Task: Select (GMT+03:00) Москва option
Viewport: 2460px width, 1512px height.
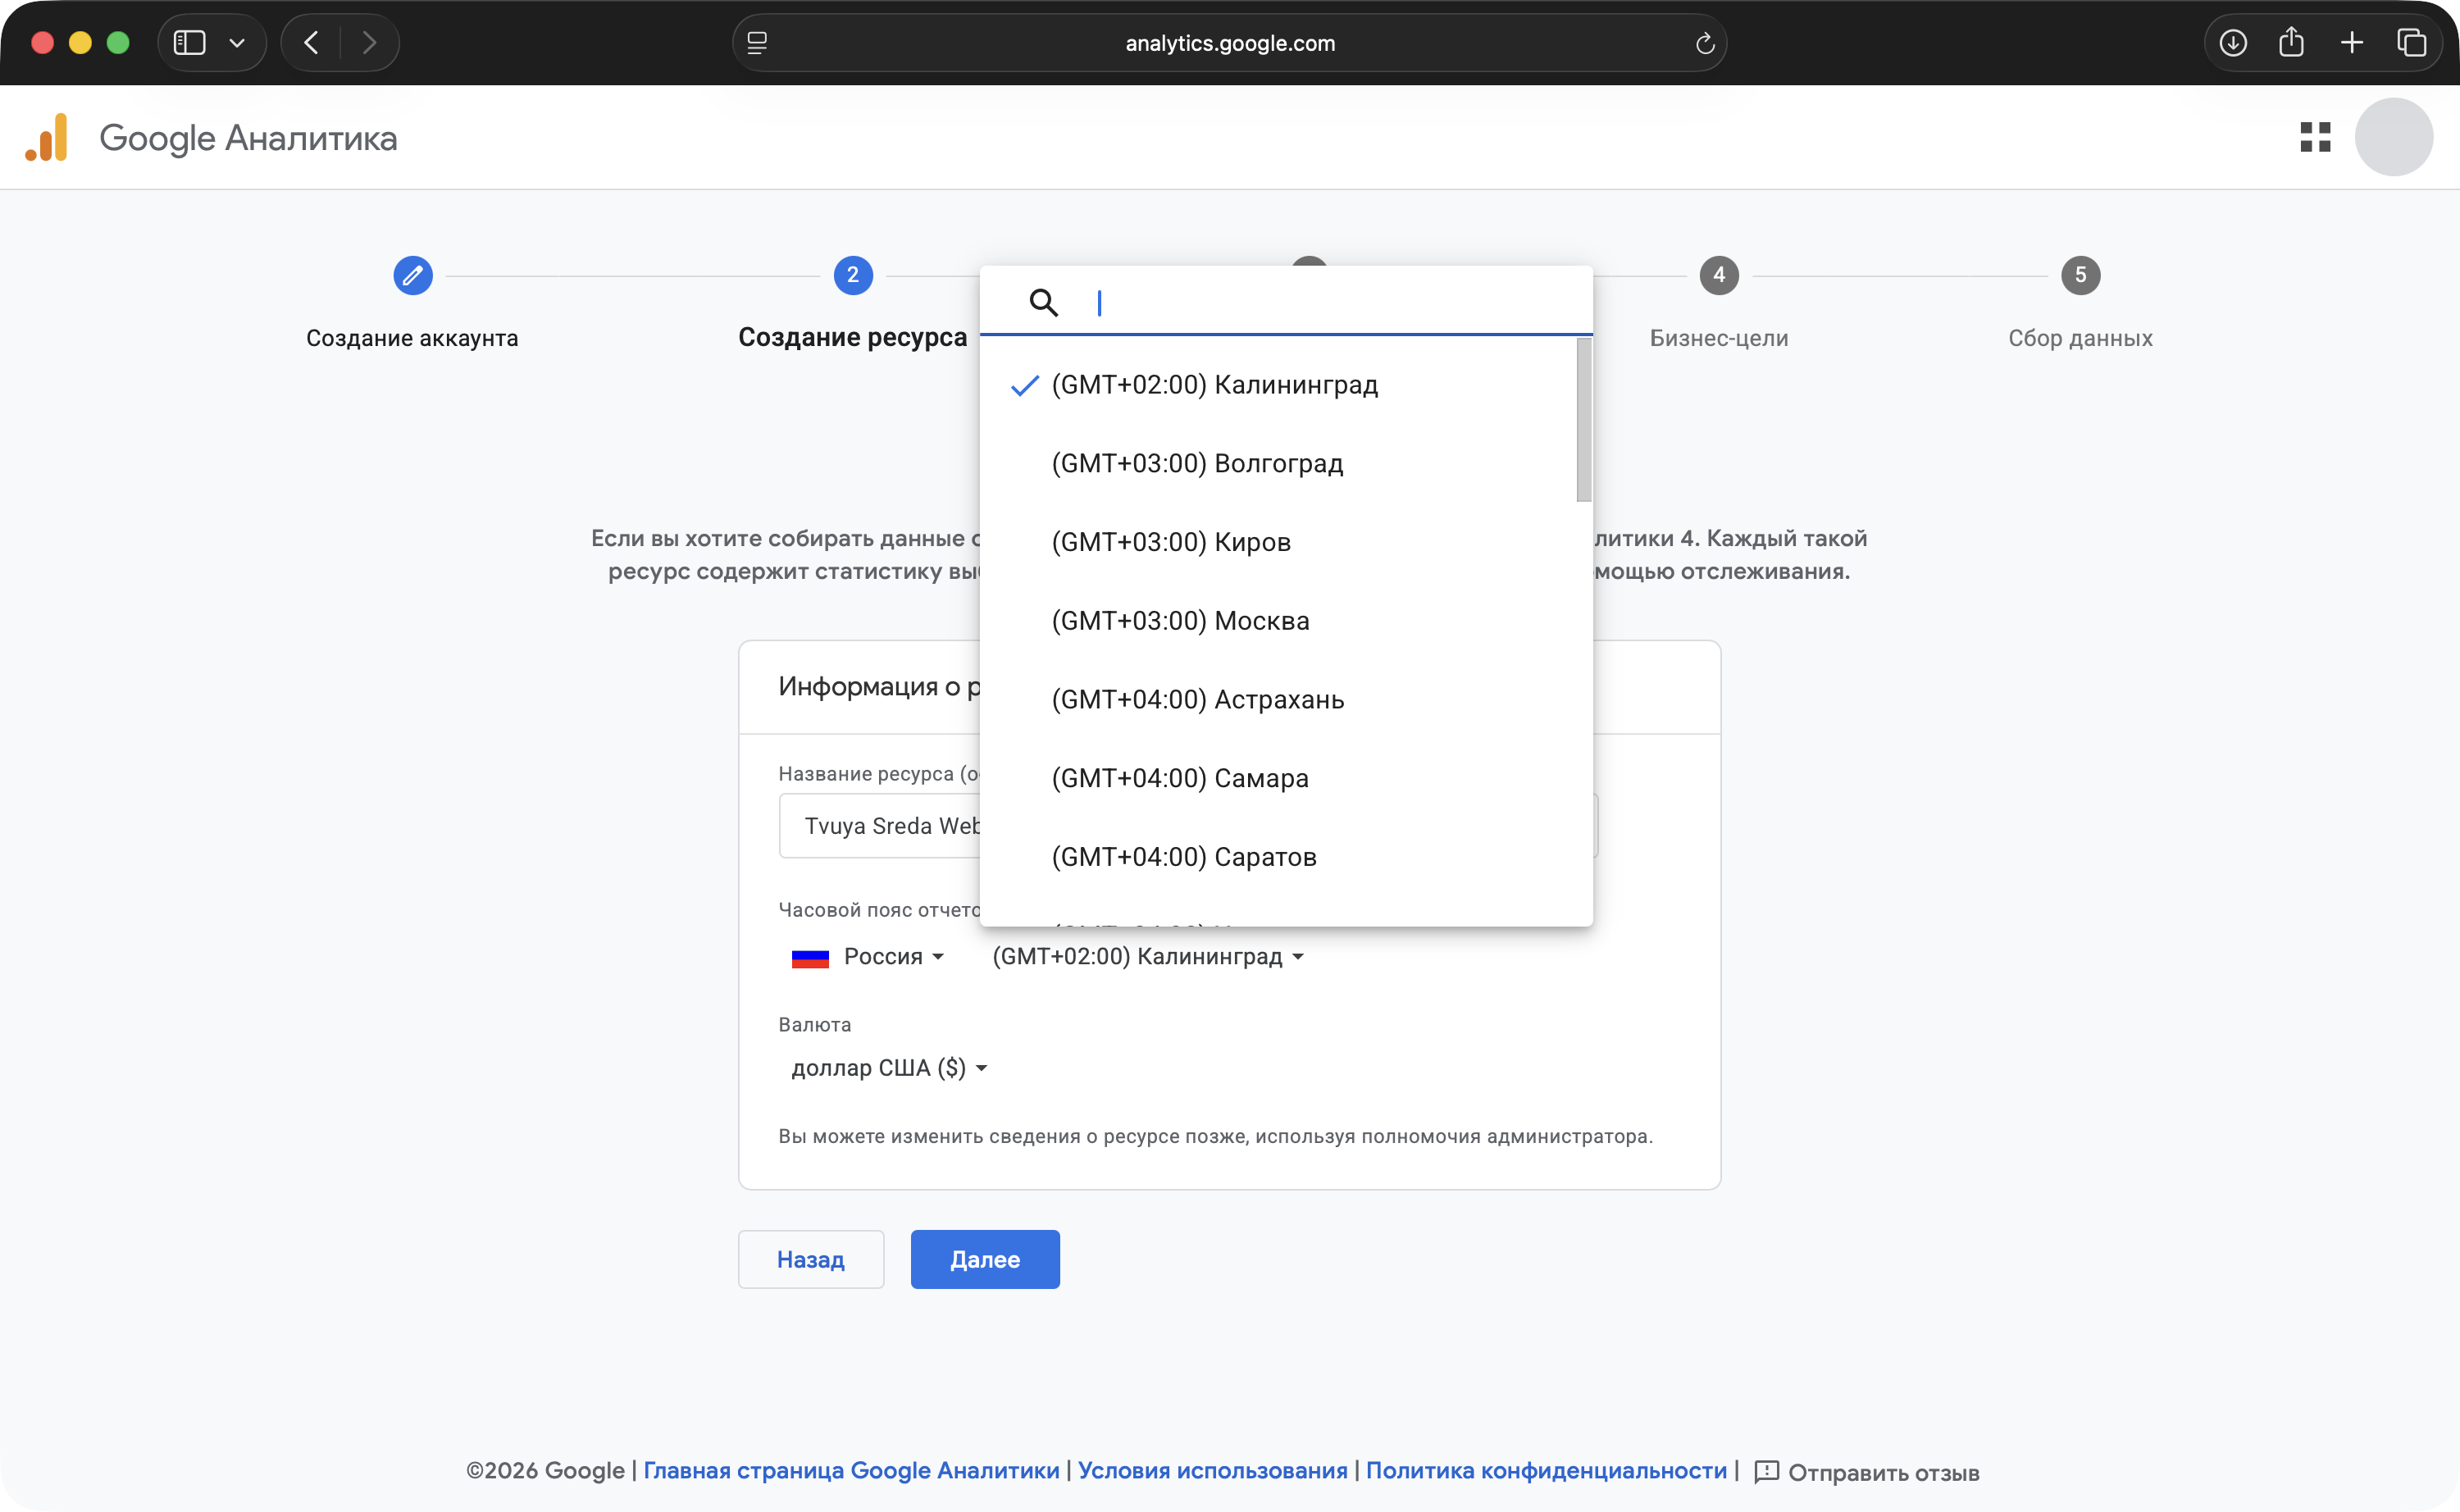Action: [1278, 621]
